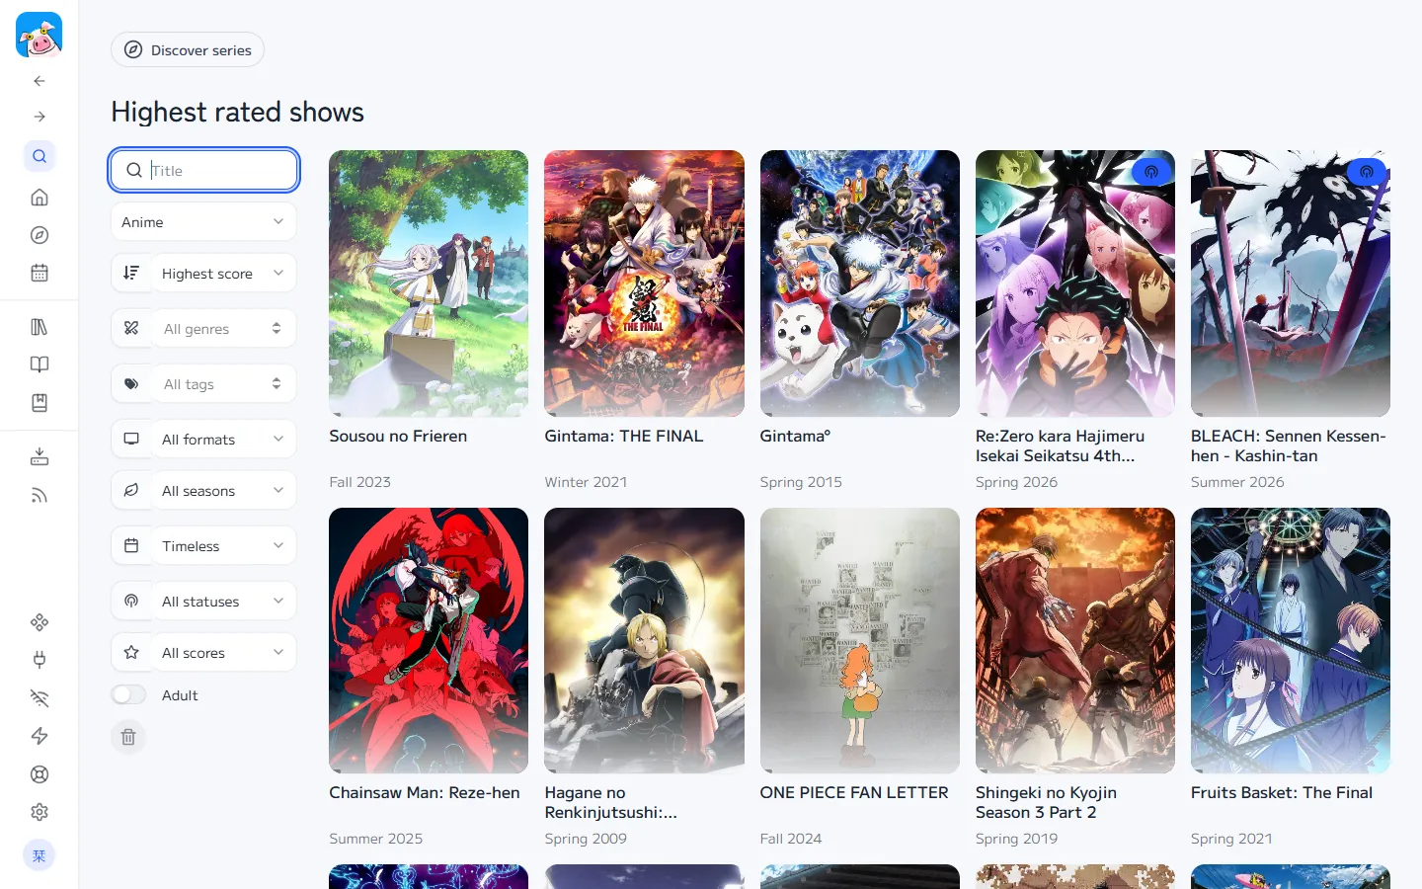Open the Anime media type dropdown
The height and width of the screenshot is (889, 1422).
click(203, 222)
